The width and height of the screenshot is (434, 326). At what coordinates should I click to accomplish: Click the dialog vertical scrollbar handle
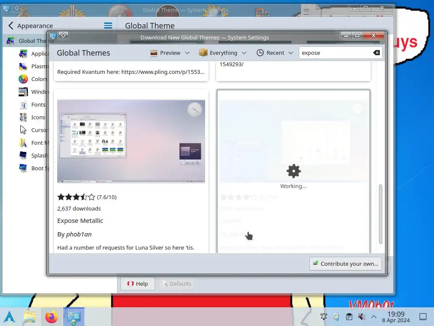[x=381, y=214]
